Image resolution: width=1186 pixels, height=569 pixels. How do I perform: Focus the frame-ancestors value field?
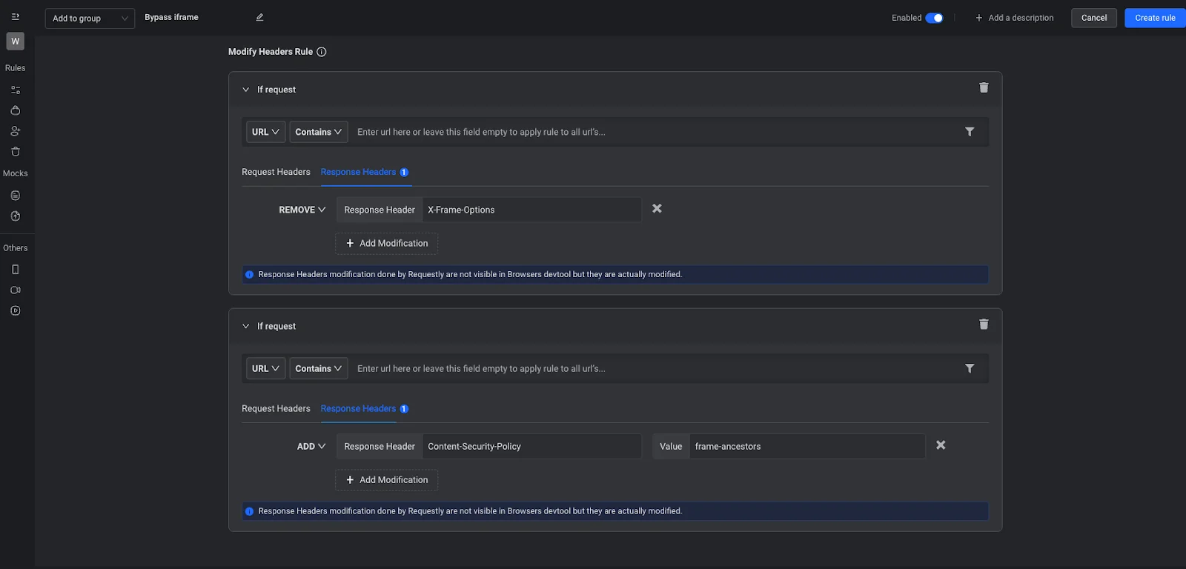(806, 447)
